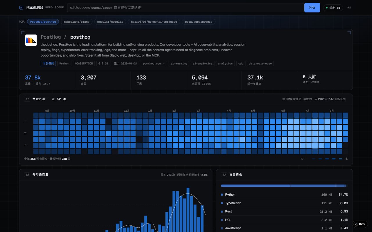
Task: Select the modular/modular example chip
Action: 110,22
